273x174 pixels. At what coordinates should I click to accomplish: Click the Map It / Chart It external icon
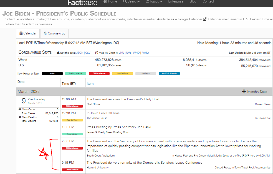pyautogui.click(x=97, y=53)
